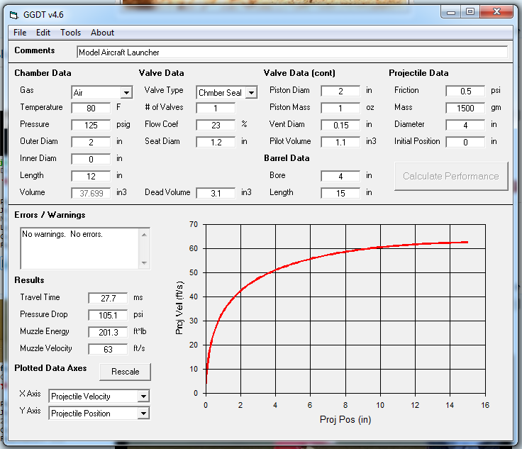Image resolution: width=522 pixels, height=449 pixels.
Task: Select the Flow Coef input box
Action: [216, 125]
